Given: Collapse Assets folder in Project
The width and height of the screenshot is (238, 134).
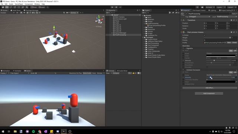Looking at the screenshot, I should [143, 16].
